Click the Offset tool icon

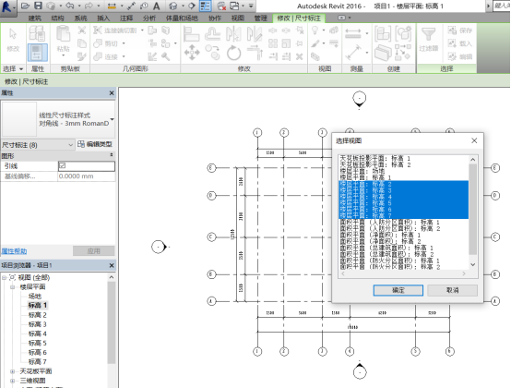pos(212,34)
